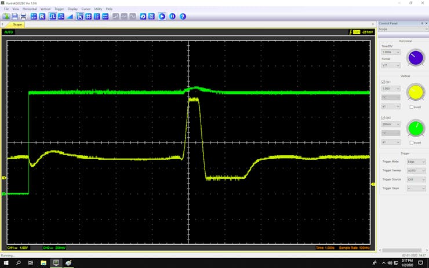Image resolution: width=429 pixels, height=268 pixels.
Task: Pause acquisition with the toolbar pause icon
Action: click(172, 17)
